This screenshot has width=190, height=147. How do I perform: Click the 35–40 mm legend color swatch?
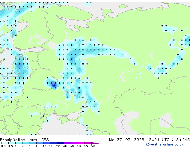click(x=74, y=143)
